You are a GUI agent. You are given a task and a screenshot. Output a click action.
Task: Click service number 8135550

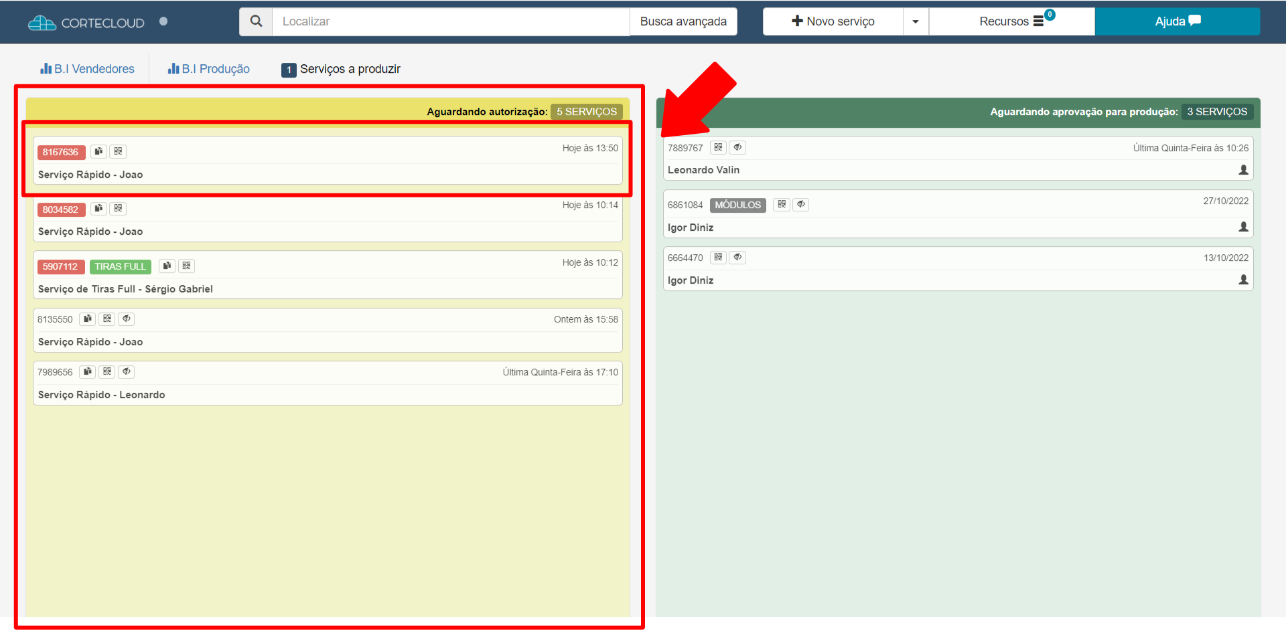[x=55, y=319]
